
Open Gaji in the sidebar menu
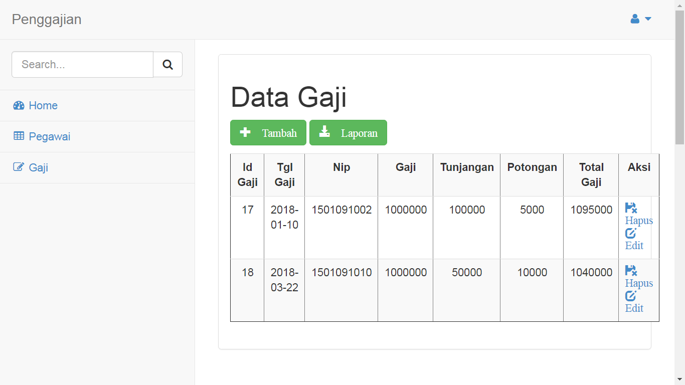tap(39, 167)
